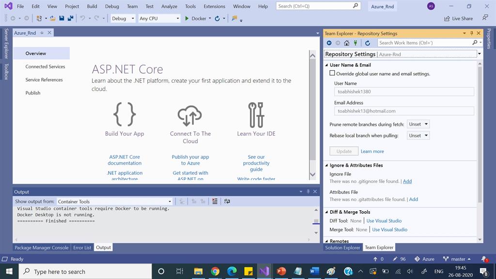Open the Extensions menu
This screenshot has width=496, height=279.
pos(215,6)
